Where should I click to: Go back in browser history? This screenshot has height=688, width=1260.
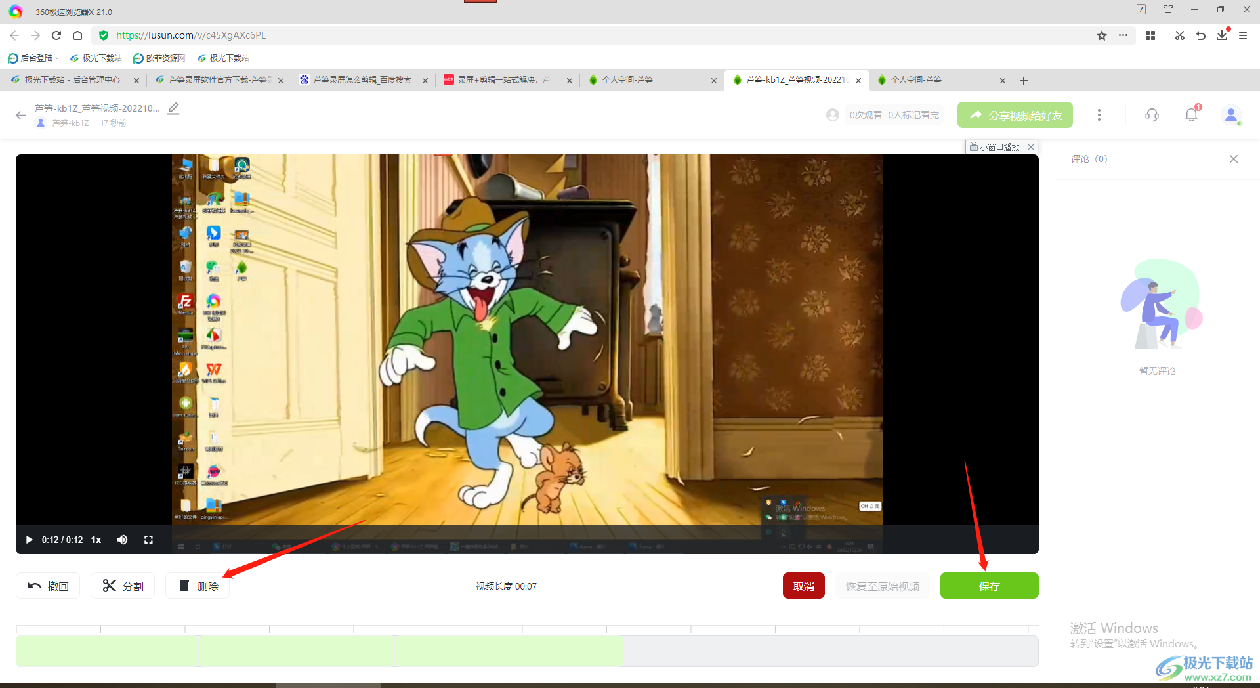[x=14, y=35]
